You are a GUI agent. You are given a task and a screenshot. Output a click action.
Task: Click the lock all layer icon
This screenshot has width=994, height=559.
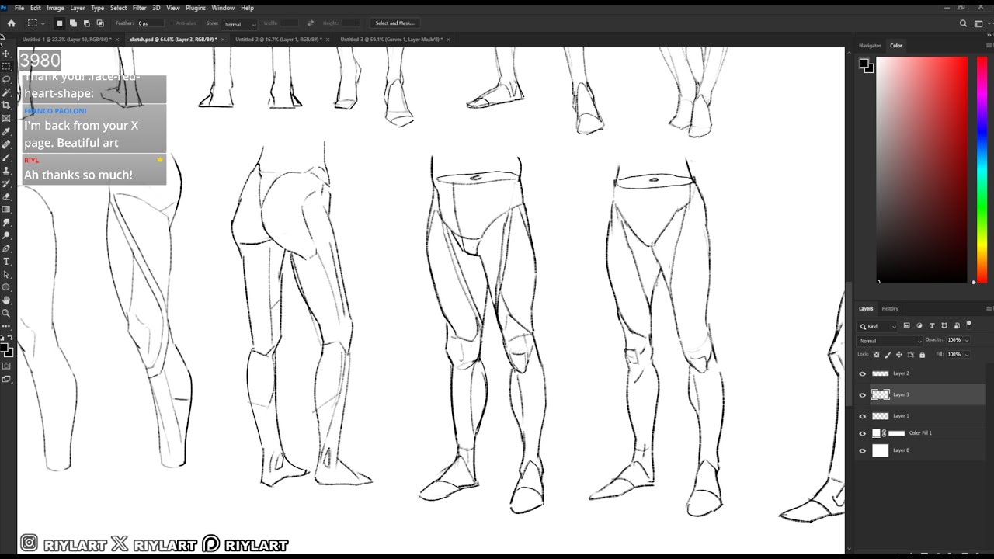point(922,355)
